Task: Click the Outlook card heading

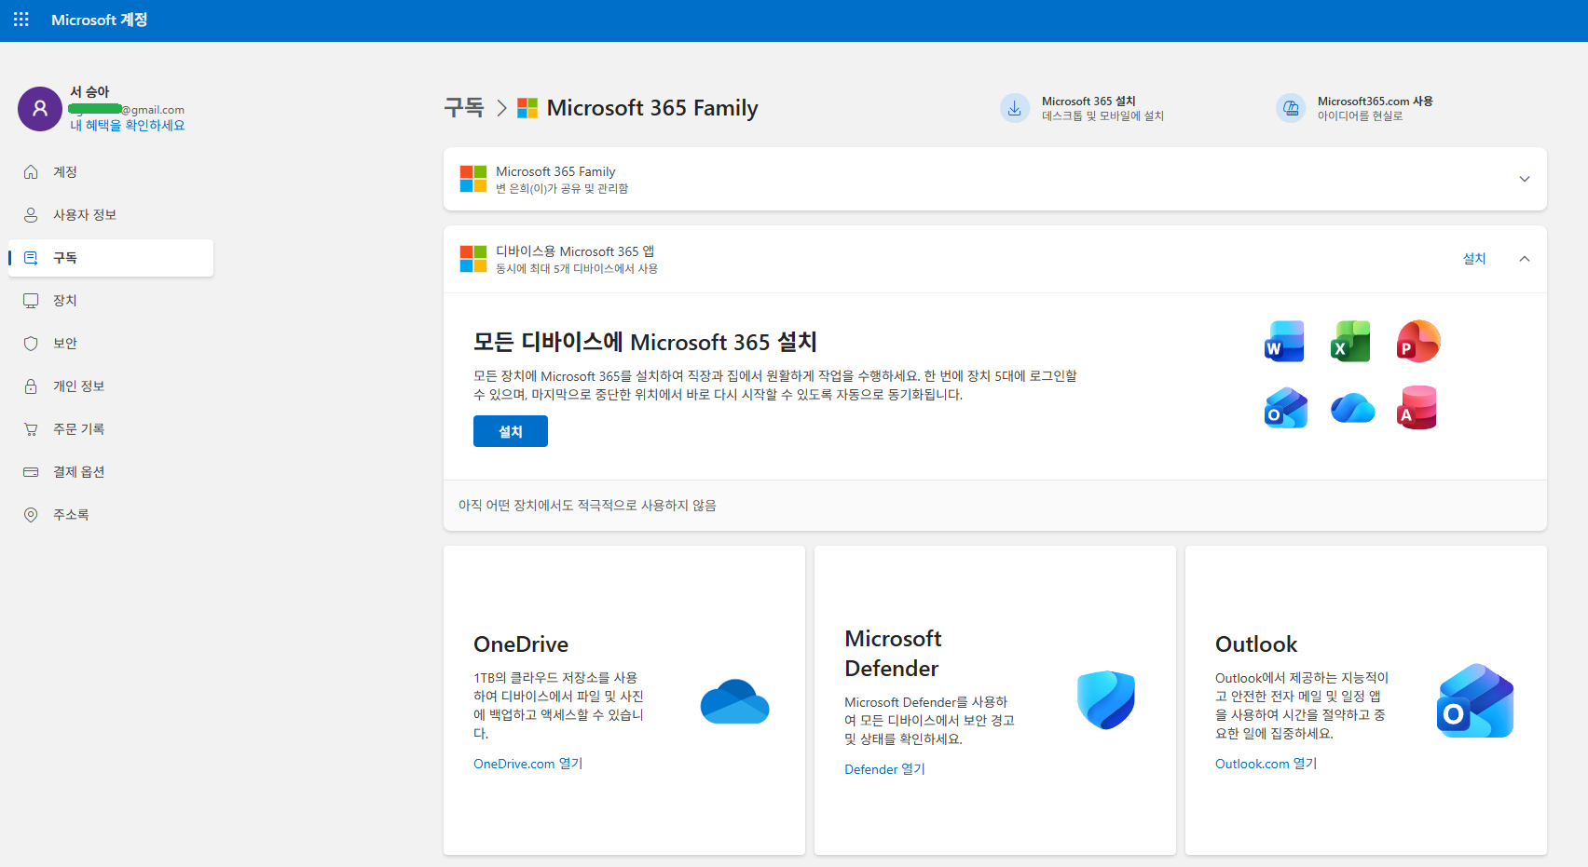Action: coord(1256,644)
